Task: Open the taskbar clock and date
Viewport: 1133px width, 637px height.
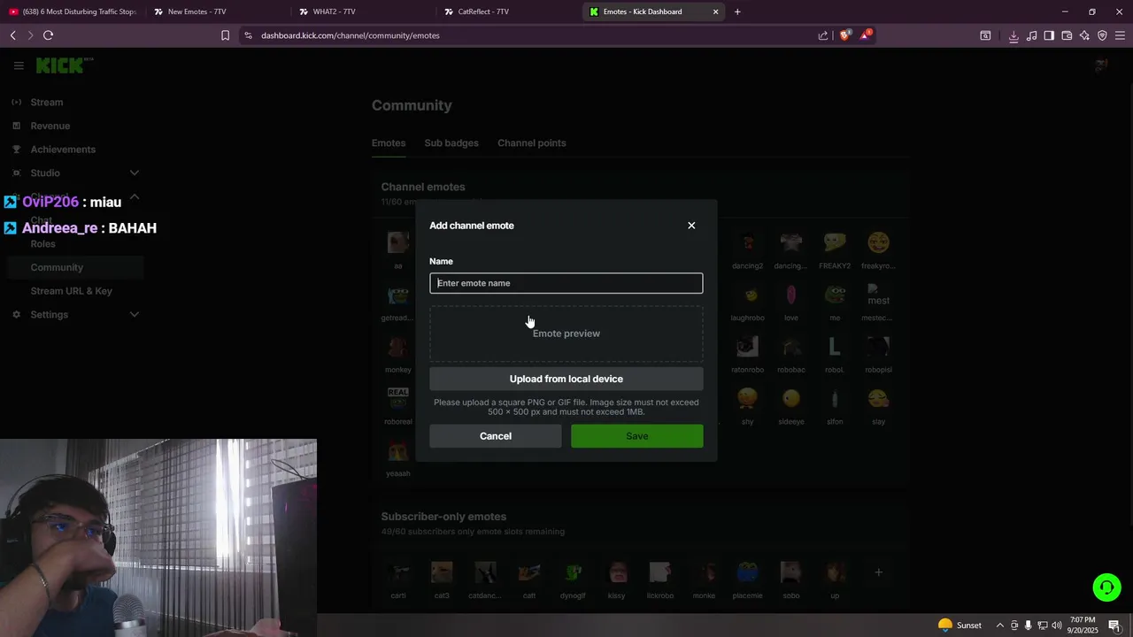Action: [1083, 625]
